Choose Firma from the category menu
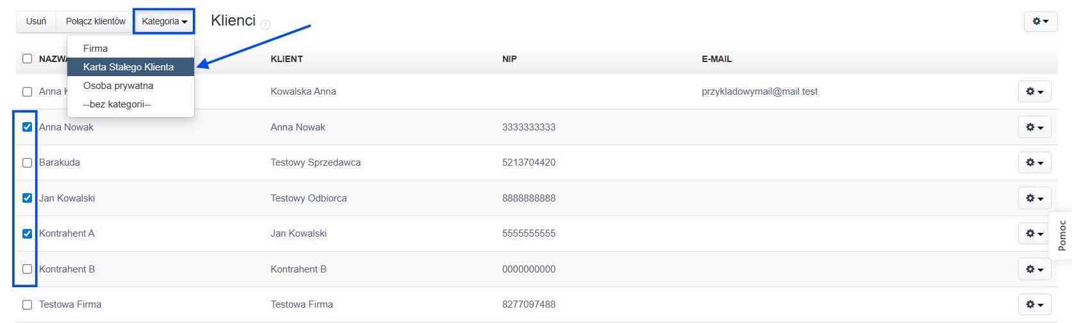The height and width of the screenshot is (323, 1072). (131, 49)
